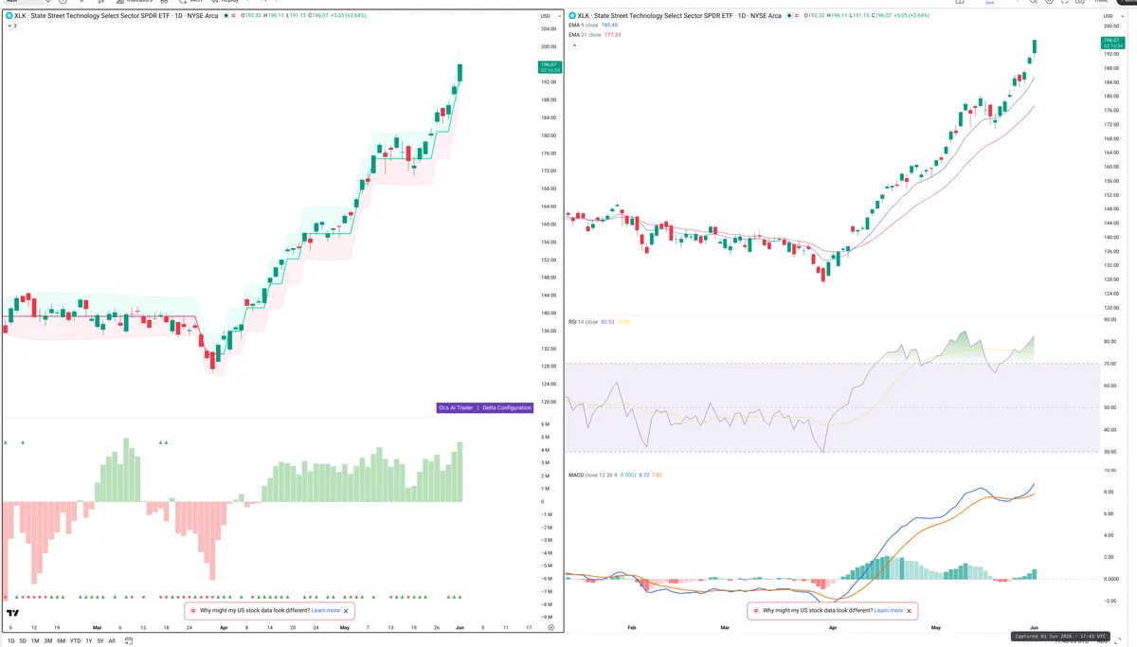
Task: Select the 5D time range
Action: (x=23, y=641)
